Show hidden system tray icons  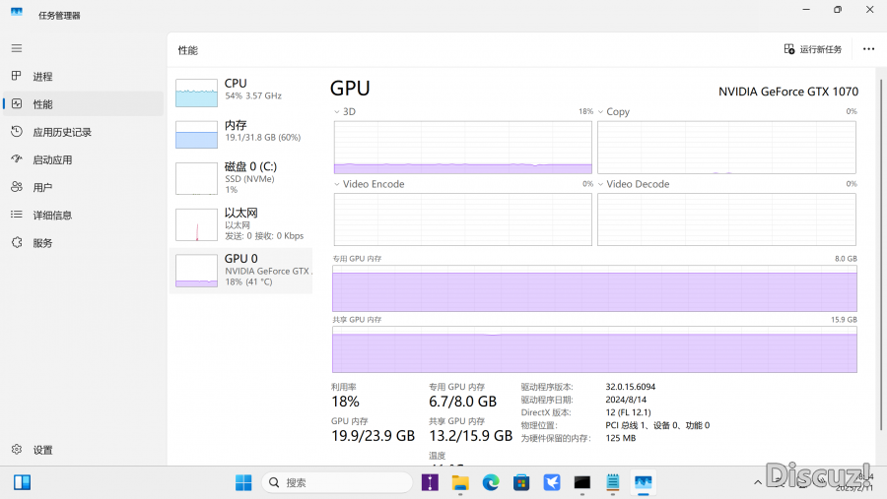pos(758,482)
